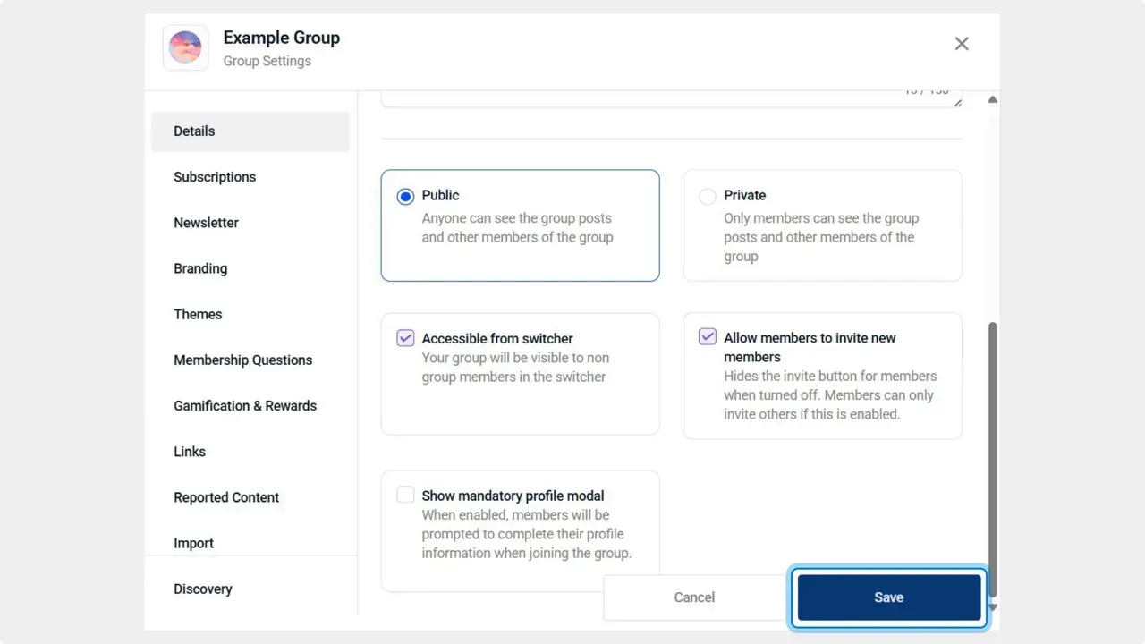Go to the Themes section

[198, 314]
